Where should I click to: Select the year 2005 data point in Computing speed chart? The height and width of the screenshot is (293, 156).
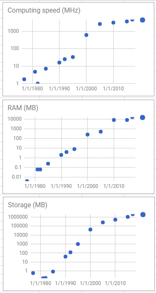point(100,24)
